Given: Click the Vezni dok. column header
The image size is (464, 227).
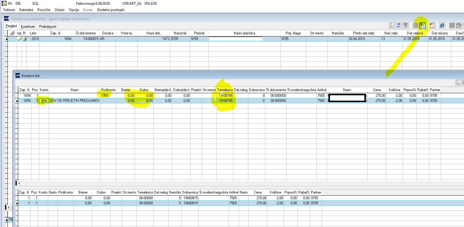Looking at the screenshot, I should pyautogui.click(x=154, y=33).
